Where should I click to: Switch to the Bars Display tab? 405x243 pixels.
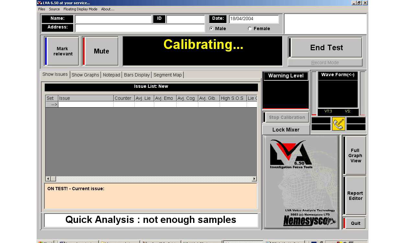tap(137, 75)
